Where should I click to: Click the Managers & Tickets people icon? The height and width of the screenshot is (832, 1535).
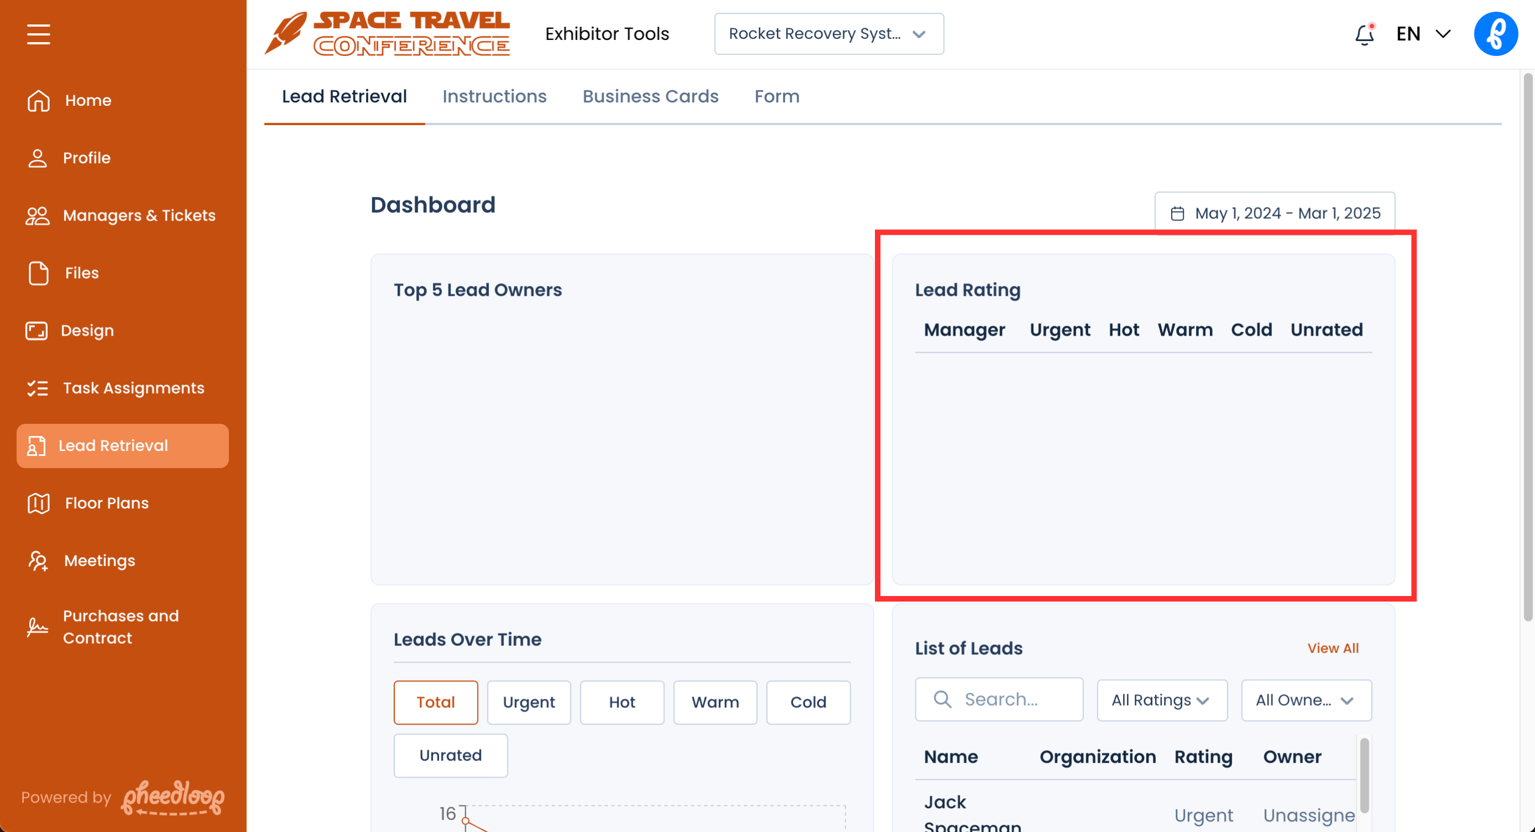[38, 215]
